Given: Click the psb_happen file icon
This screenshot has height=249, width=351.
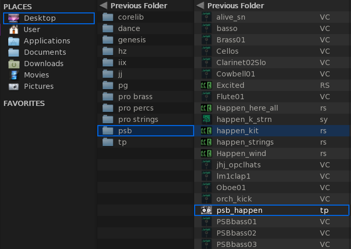Looking at the screenshot, I should coord(206,210).
